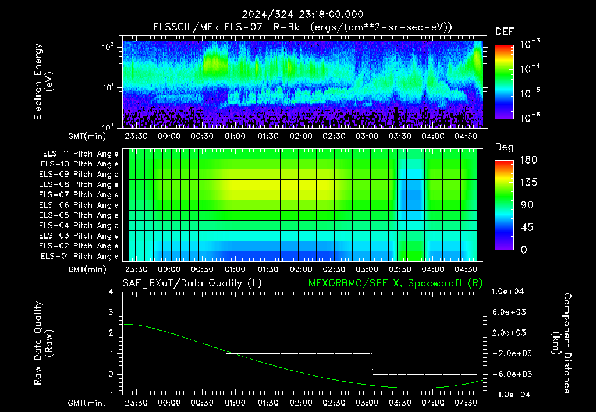Click the data quality tick value -1
596x412 pixels.
click(109, 395)
